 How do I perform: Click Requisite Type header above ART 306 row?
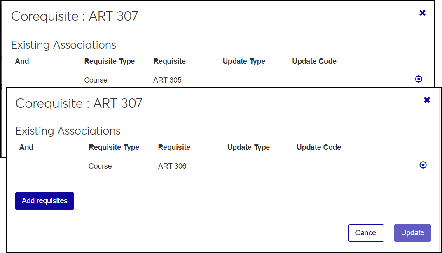tap(114, 147)
